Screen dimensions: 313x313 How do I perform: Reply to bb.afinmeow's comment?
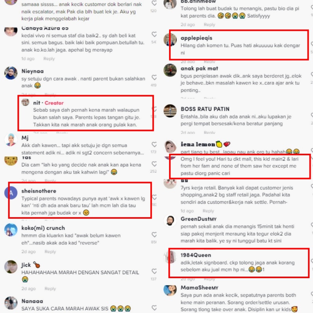(x=209, y=25)
